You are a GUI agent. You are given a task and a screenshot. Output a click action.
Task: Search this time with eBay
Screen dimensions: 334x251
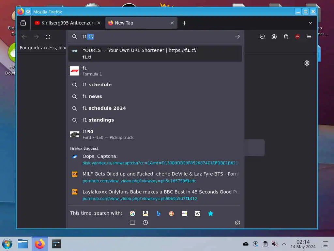185,213
